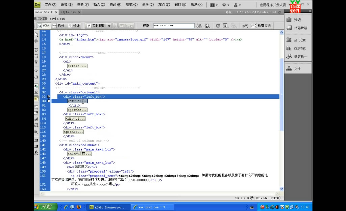Viewport: 346px width, 211px height.
Task: Click the Refresh design view icon
Action: click(218, 26)
